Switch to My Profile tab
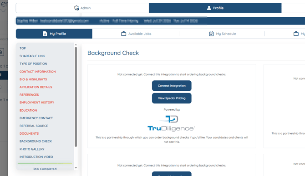The height and width of the screenshot is (176, 305). (x=54, y=34)
